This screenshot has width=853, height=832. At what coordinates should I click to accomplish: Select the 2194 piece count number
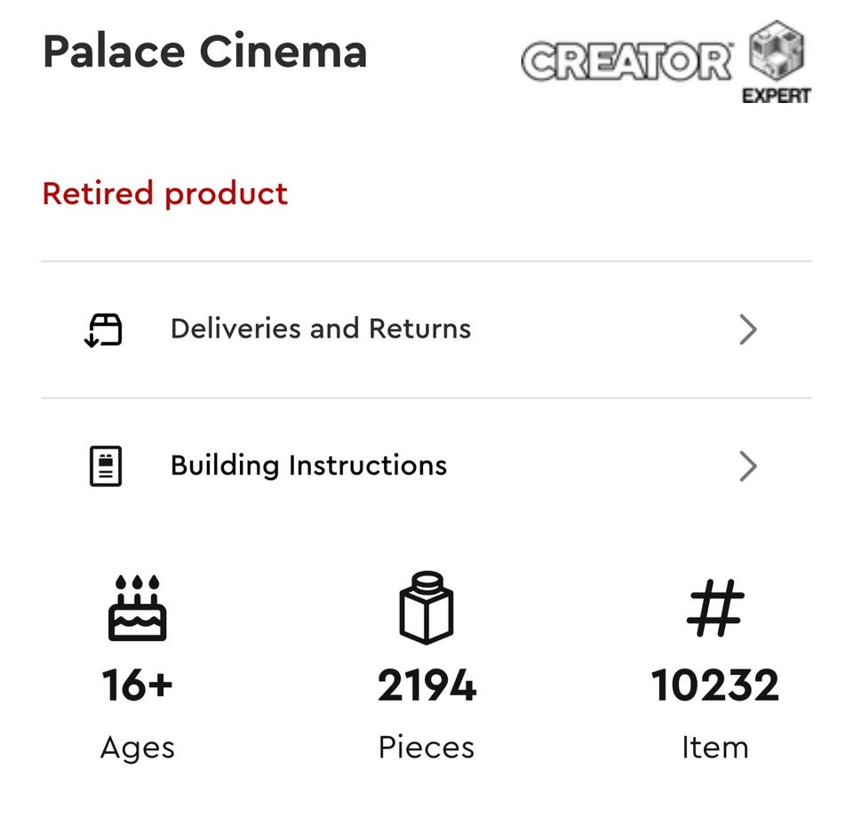426,685
